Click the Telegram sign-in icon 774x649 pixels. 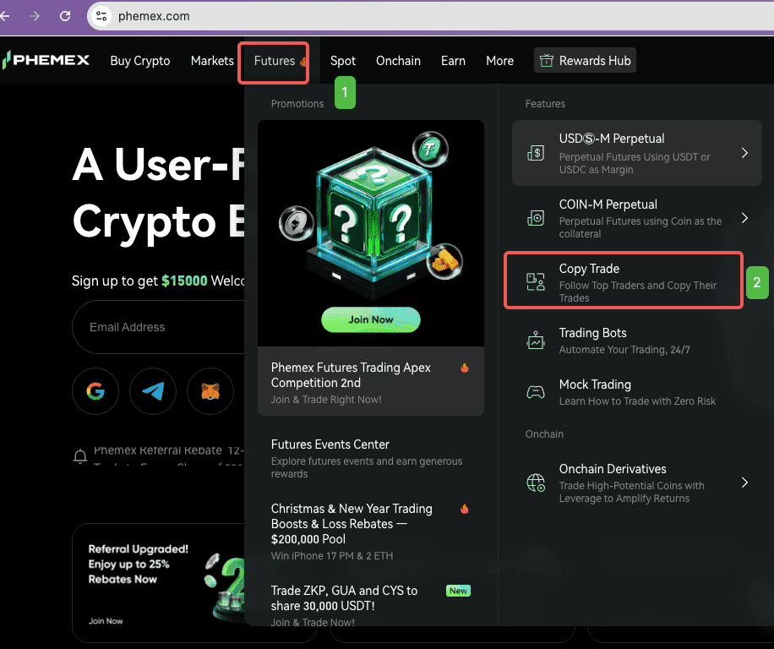coord(153,391)
